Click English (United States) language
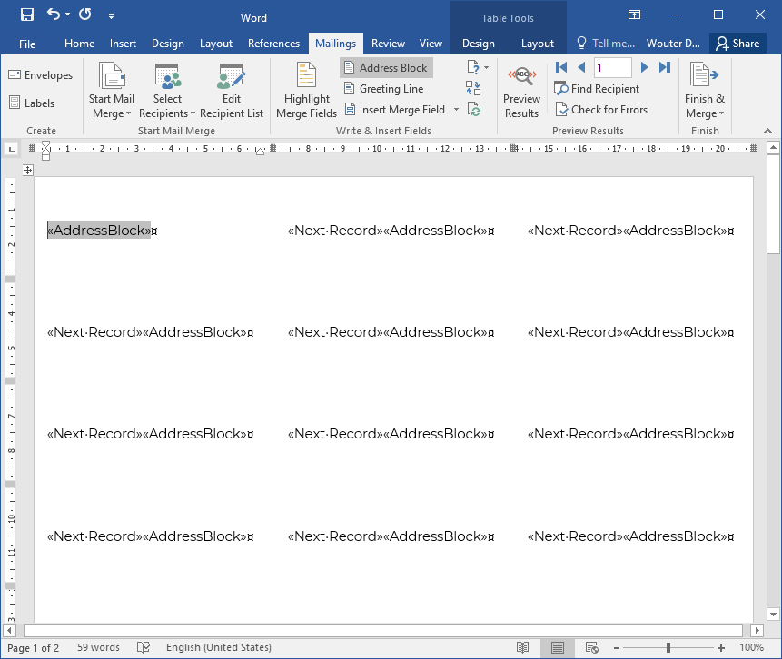 click(x=219, y=647)
